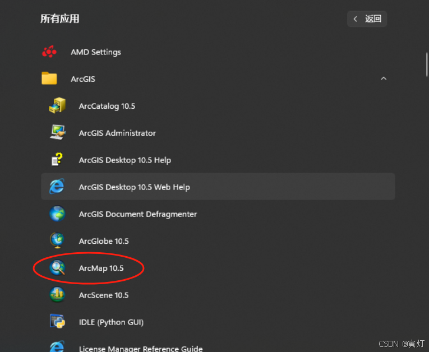Open ArcGIS Administrator entry text

click(x=117, y=133)
